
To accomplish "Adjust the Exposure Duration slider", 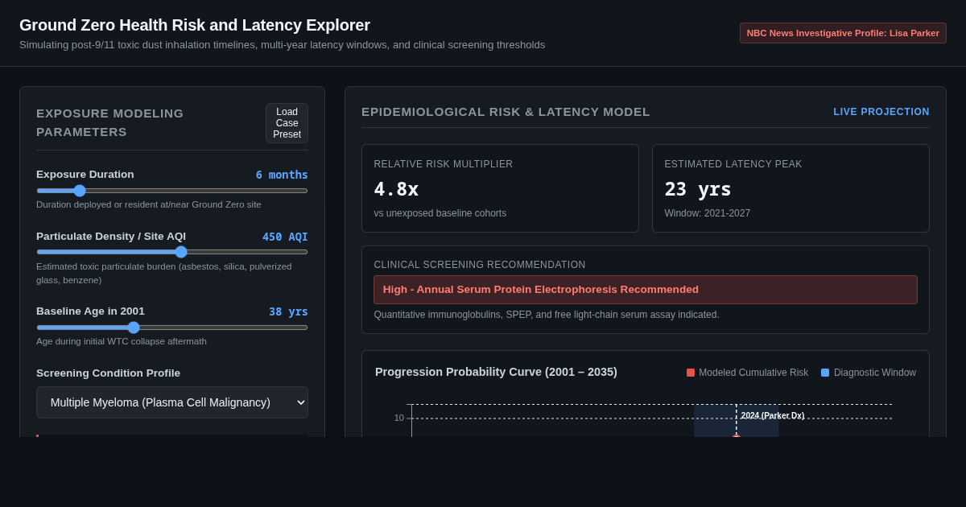I will pyautogui.click(x=172, y=191).
